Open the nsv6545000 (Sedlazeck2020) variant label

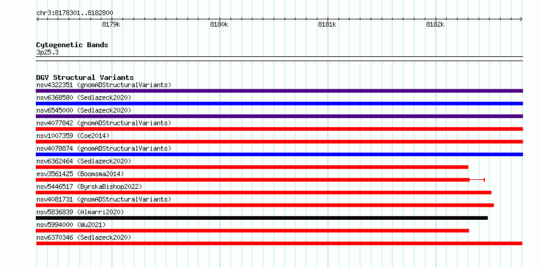tap(84, 110)
